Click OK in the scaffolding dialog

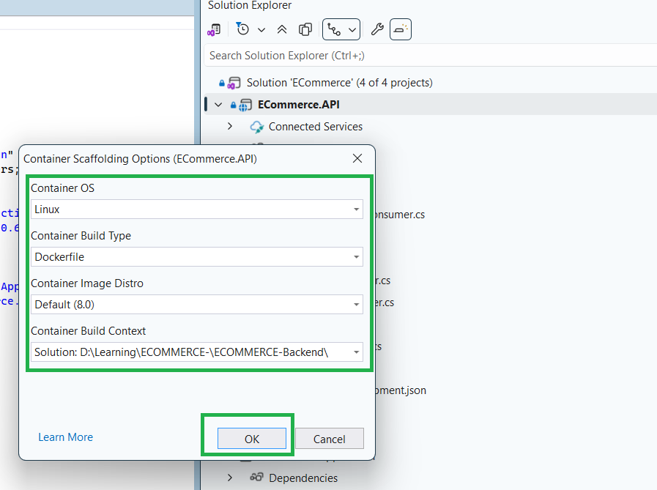click(252, 439)
